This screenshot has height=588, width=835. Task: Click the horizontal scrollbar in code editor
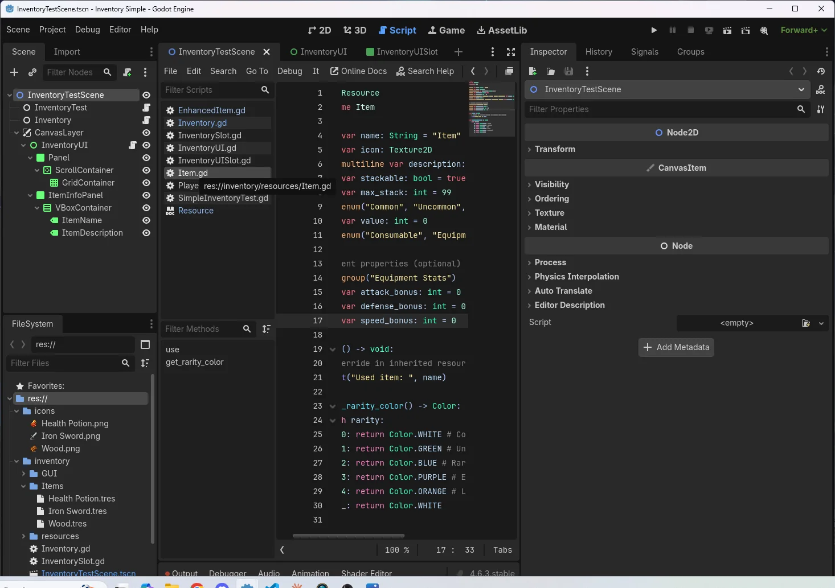point(349,536)
